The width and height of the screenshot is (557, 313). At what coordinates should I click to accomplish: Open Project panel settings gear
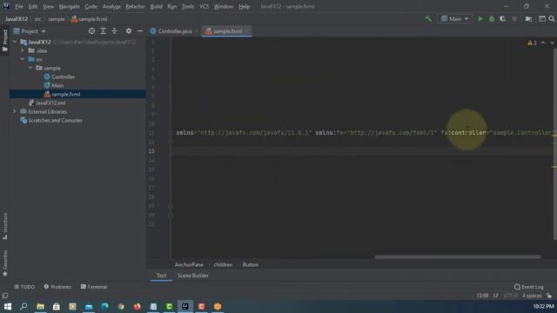tap(129, 31)
